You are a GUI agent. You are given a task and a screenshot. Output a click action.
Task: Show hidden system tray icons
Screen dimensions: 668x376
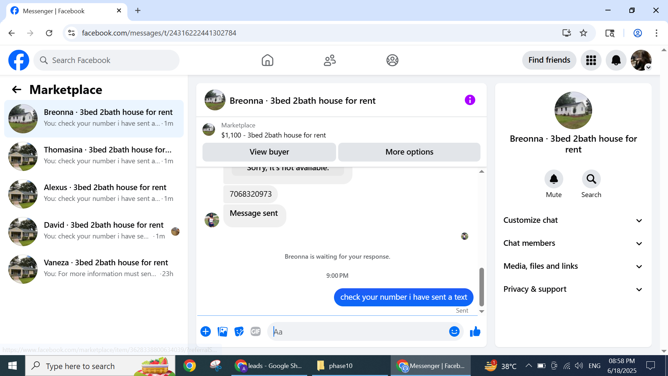click(x=528, y=366)
